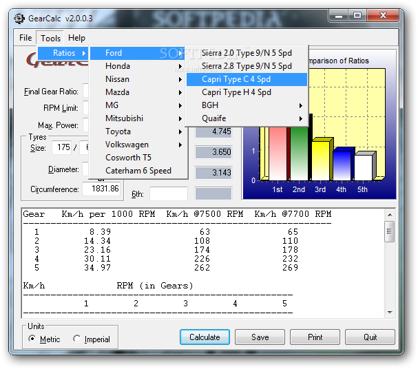418x369 pixels.
Task: Click the computed value 3.650
Action: (x=213, y=152)
